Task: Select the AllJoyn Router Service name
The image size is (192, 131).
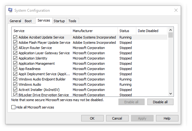Action: pos(35,48)
